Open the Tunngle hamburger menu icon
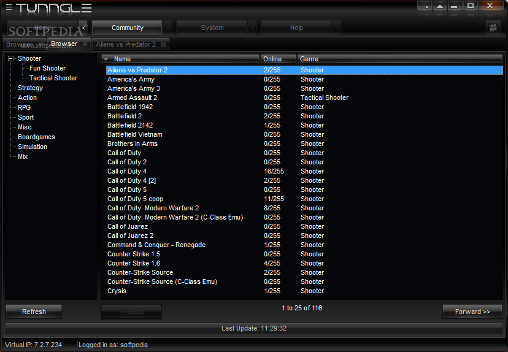This screenshot has height=352, width=508. coord(9,7)
